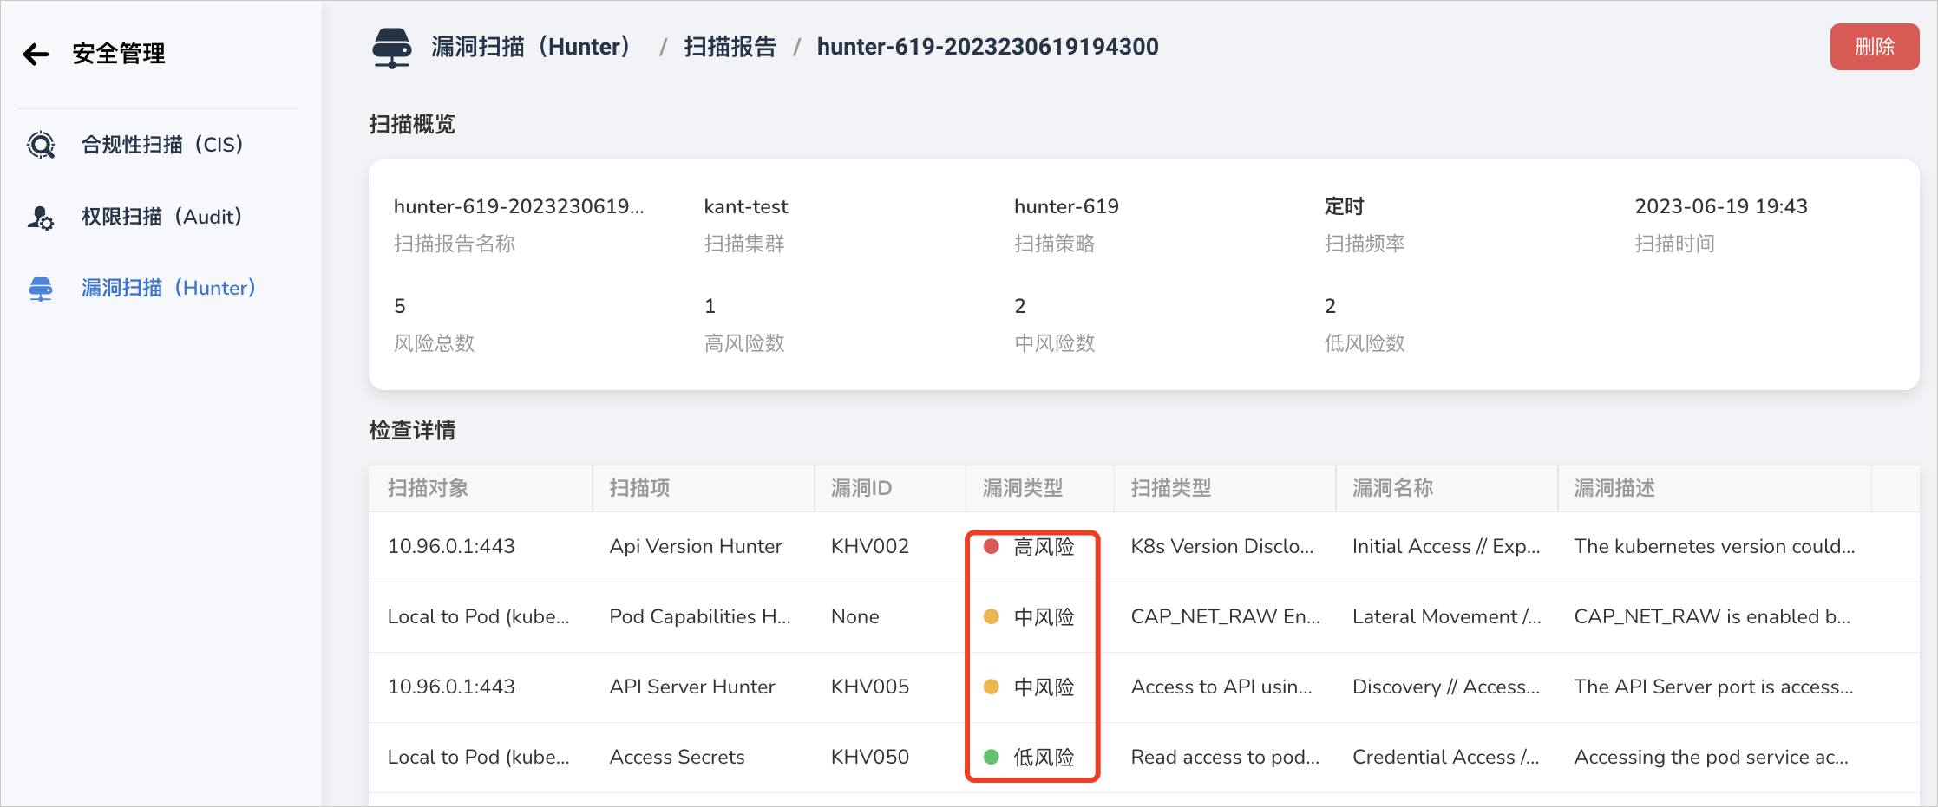This screenshot has height=807, width=1938.
Task: Click Access to API usin... cell
Action: [x=1221, y=687]
